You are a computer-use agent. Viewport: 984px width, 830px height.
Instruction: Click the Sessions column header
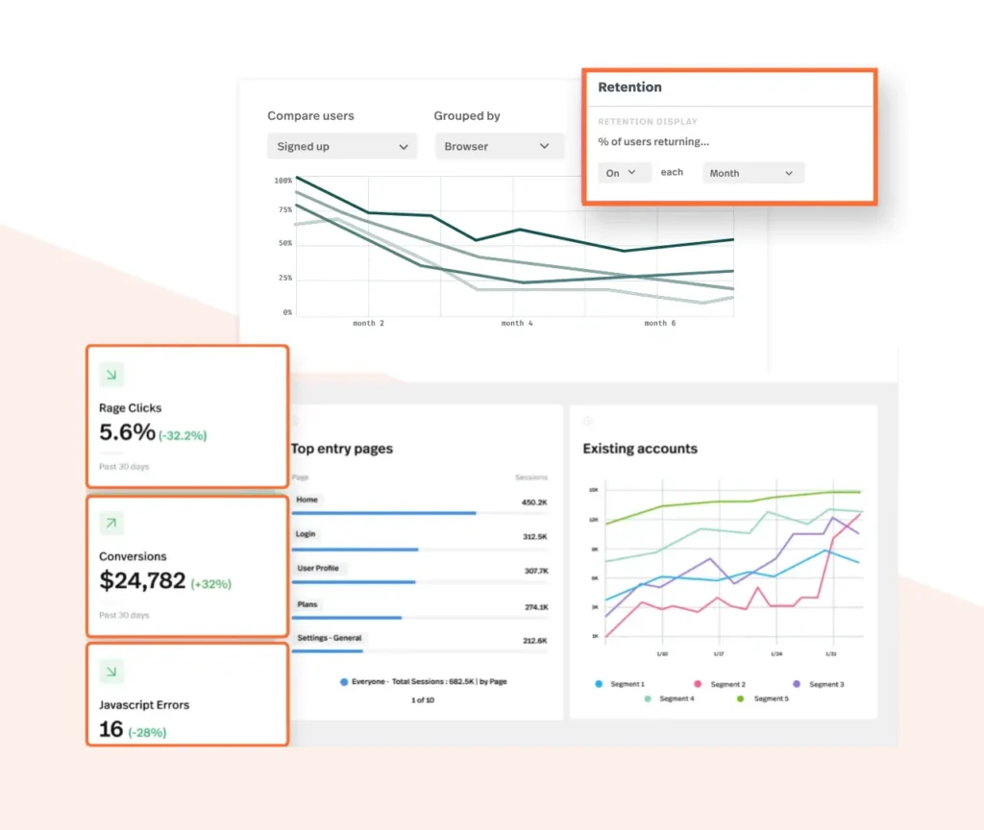[x=530, y=477]
